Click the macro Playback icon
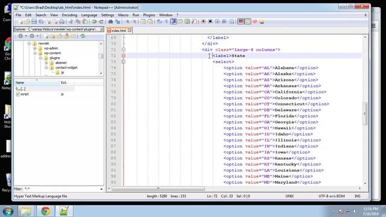 217,22
